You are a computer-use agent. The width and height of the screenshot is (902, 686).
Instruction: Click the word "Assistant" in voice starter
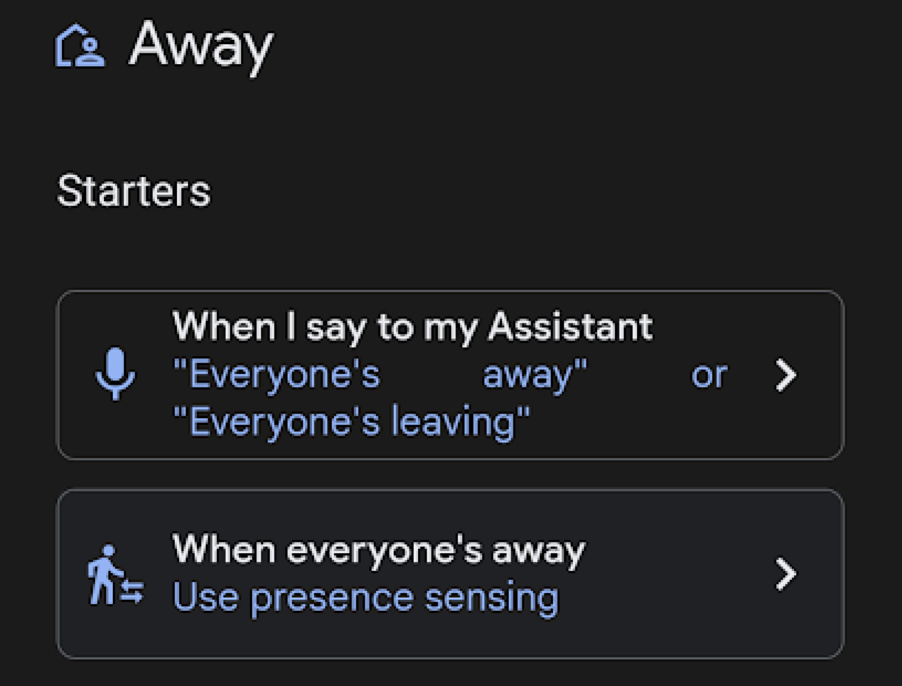570,326
